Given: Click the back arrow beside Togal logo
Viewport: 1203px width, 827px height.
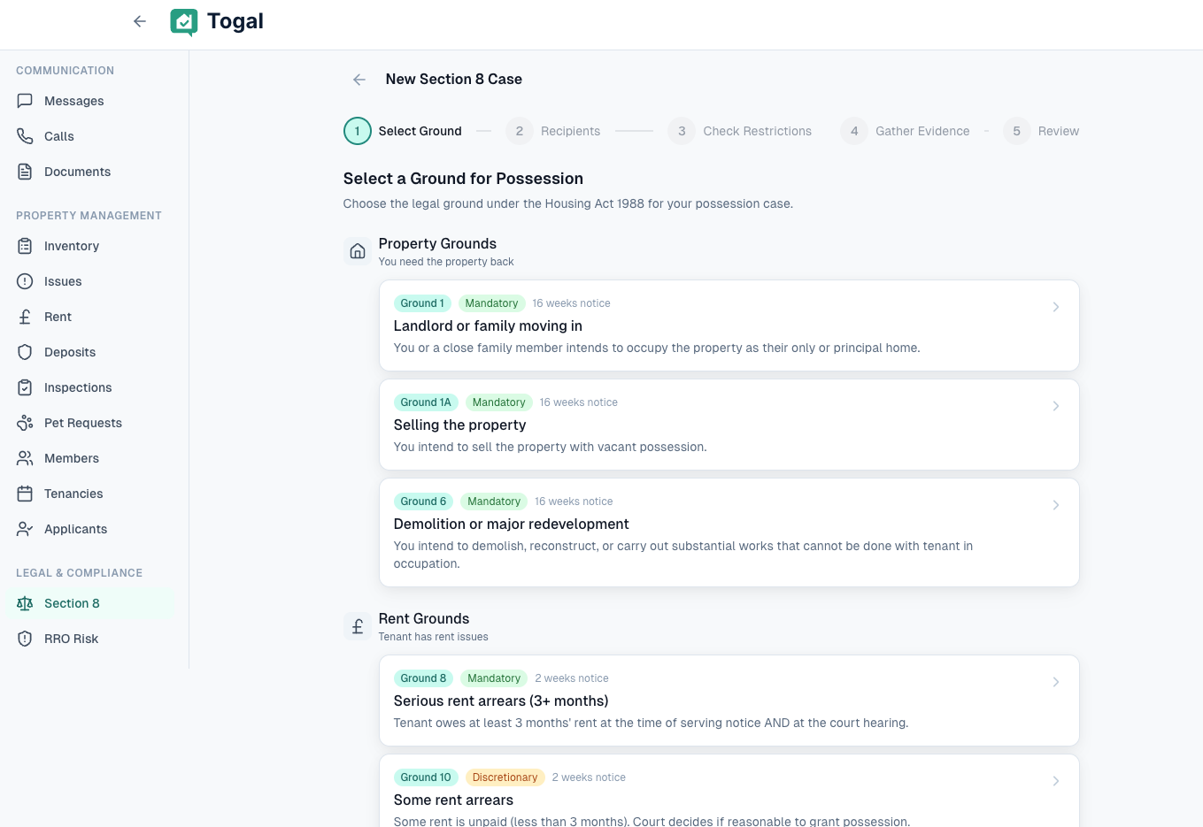Looking at the screenshot, I should tap(140, 21).
